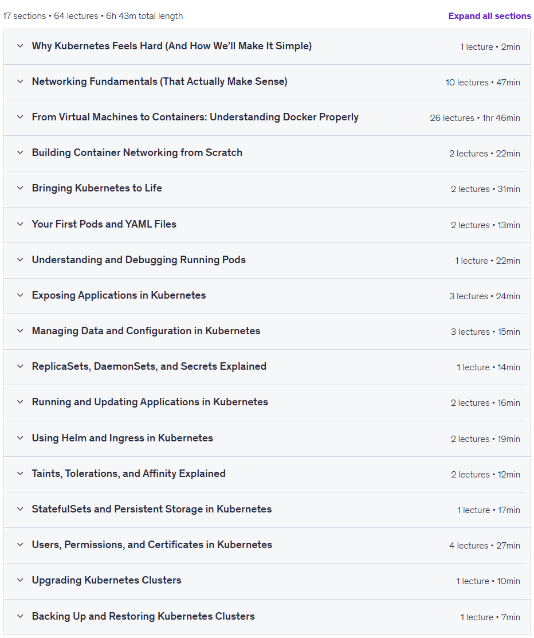This screenshot has height=638, width=534.
Task: Click "2 lectures • 22min" duration text
Action: point(484,154)
